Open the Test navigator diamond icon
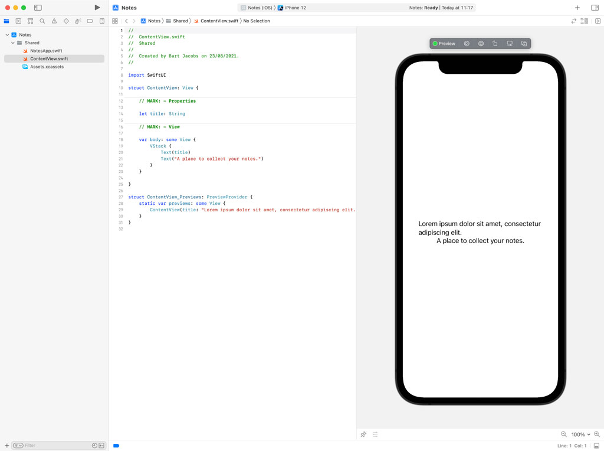 [x=66, y=21]
